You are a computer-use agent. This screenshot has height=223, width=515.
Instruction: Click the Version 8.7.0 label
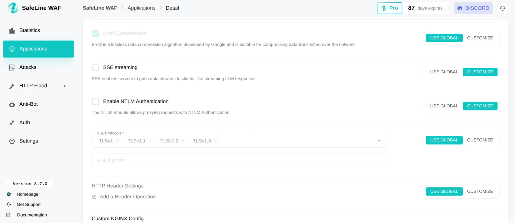point(30,184)
